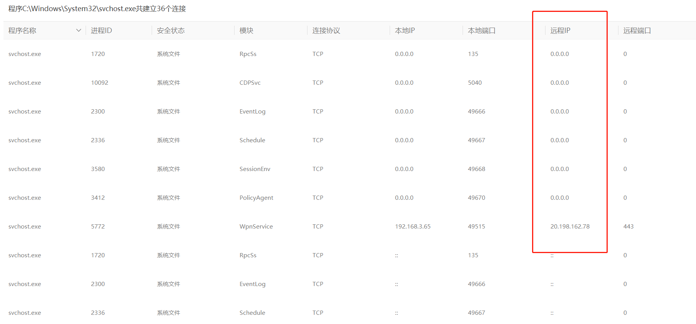
Task: Click the 安全状态 column header
Action: pos(171,31)
